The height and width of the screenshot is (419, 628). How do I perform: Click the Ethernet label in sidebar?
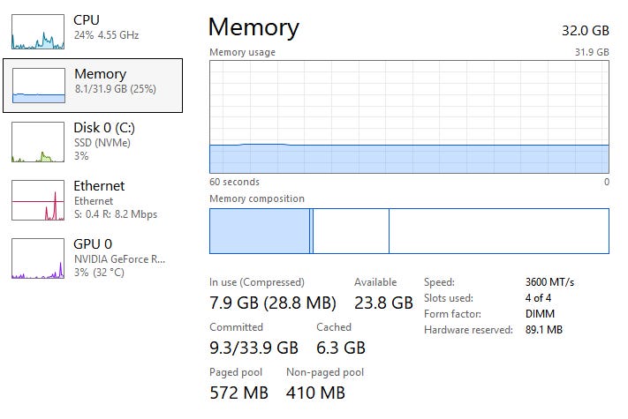pos(99,186)
